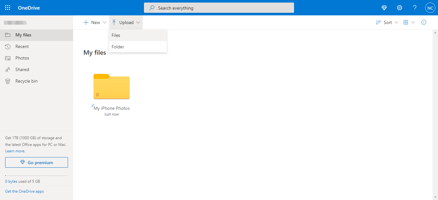Open the Microsoft 365 app launcher
Viewport: 438px width, 200px height.
click(7, 7)
